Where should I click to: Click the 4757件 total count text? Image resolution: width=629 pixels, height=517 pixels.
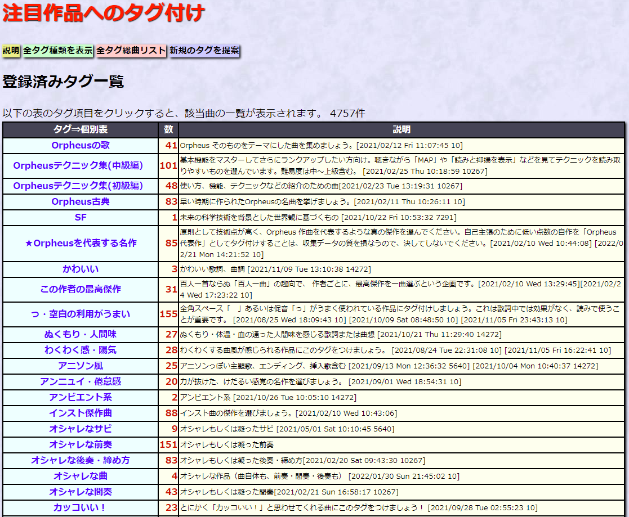(x=347, y=114)
